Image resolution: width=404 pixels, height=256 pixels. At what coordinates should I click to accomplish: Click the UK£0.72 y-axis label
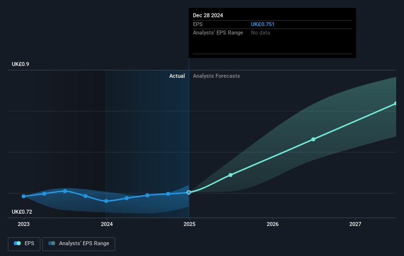22,212
